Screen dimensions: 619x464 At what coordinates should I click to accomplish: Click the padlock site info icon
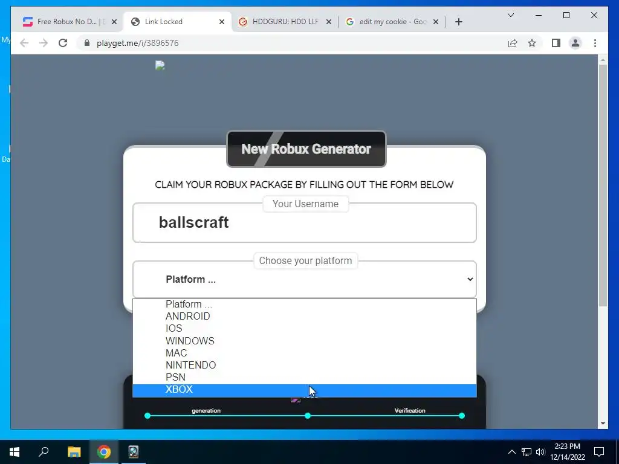click(x=87, y=43)
